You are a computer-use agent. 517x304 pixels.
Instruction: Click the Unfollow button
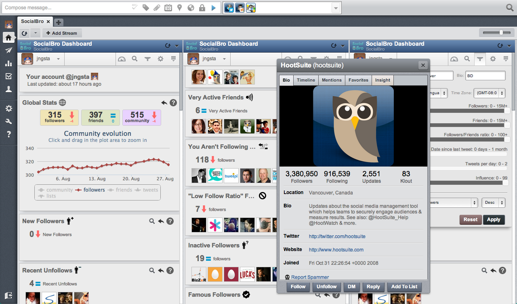326,287
